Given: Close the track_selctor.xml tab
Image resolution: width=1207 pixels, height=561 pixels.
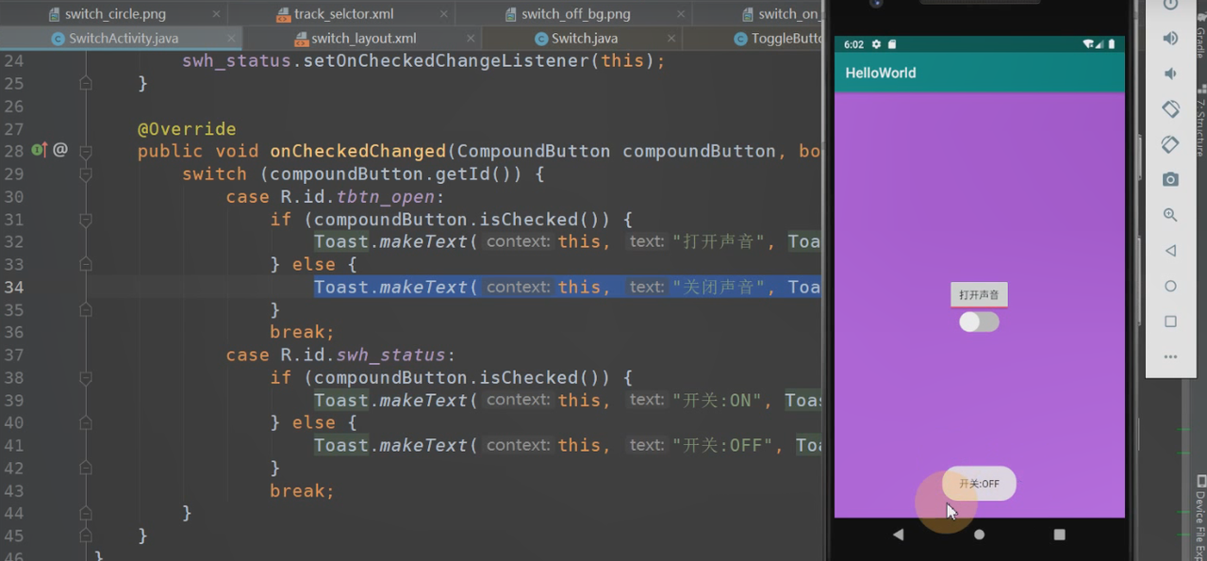Looking at the screenshot, I should point(444,15).
